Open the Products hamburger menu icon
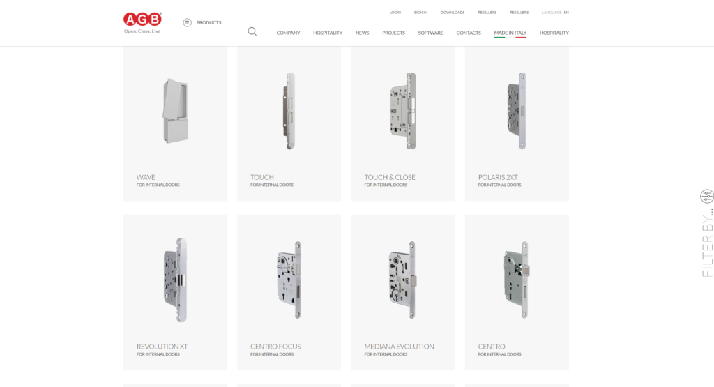Screen dimensions: 714x387 tap(187, 22)
